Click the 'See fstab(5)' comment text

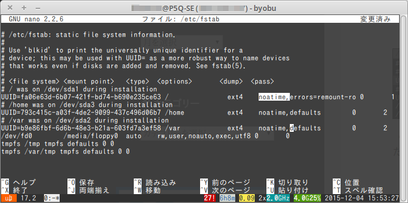click(221, 66)
